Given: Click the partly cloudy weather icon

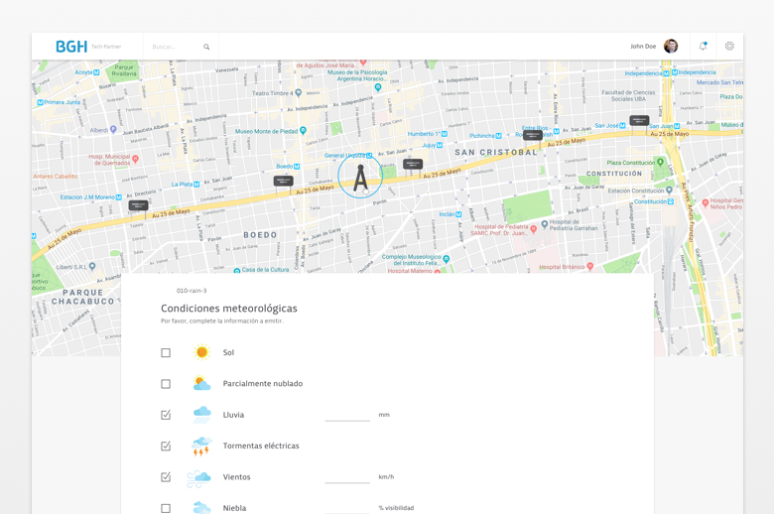Looking at the screenshot, I should click(201, 383).
